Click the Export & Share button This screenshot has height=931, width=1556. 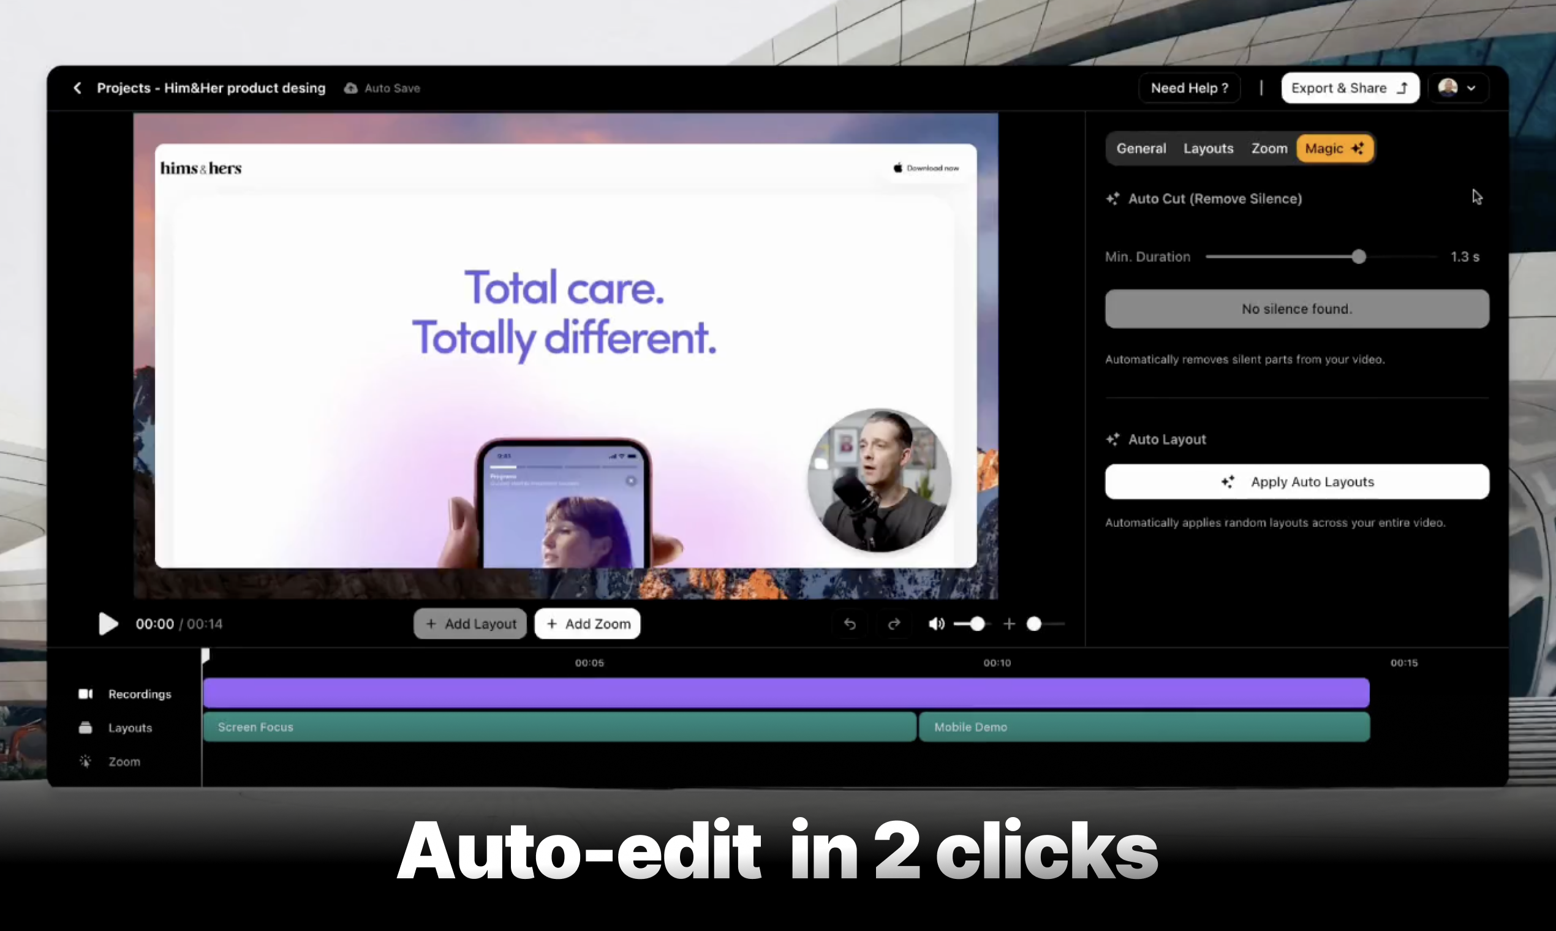(x=1350, y=88)
